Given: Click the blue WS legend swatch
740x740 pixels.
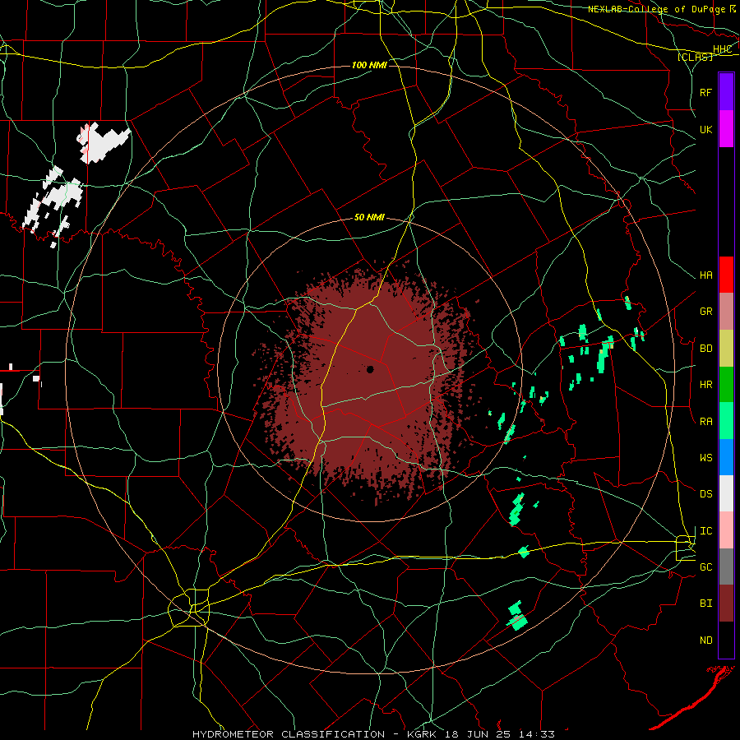Looking at the screenshot, I should click(726, 457).
